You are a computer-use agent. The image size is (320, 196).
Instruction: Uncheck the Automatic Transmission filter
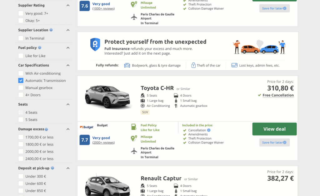pyautogui.click(x=21, y=81)
